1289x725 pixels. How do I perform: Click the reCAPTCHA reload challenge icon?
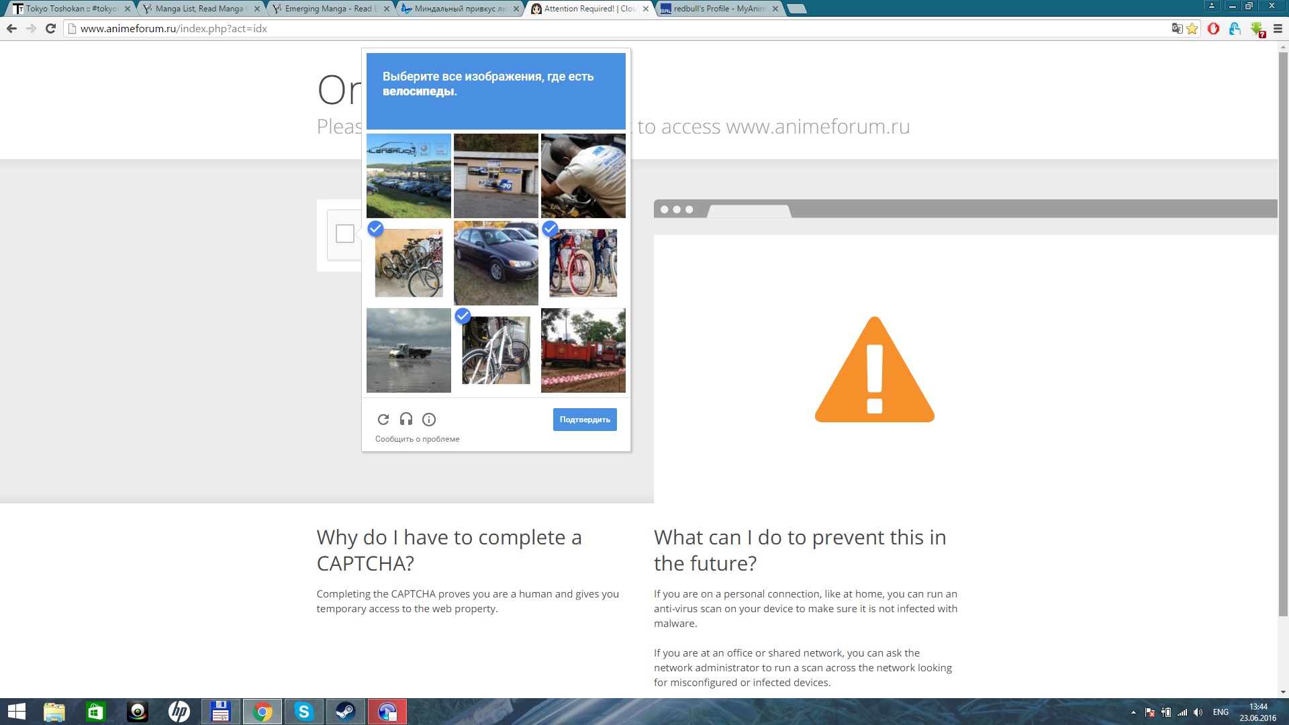point(383,420)
